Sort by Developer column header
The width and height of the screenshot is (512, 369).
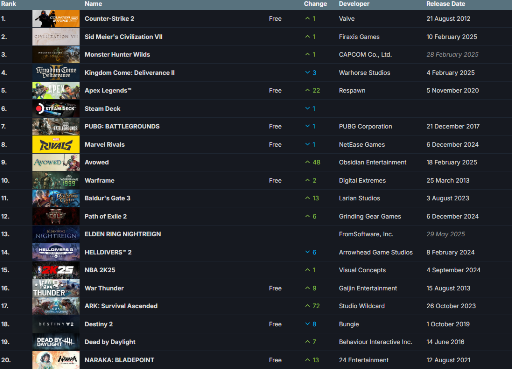pos(354,4)
